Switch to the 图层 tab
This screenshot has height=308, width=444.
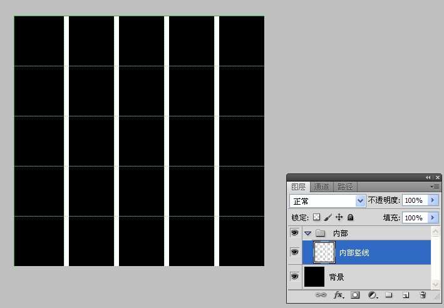[x=299, y=187]
